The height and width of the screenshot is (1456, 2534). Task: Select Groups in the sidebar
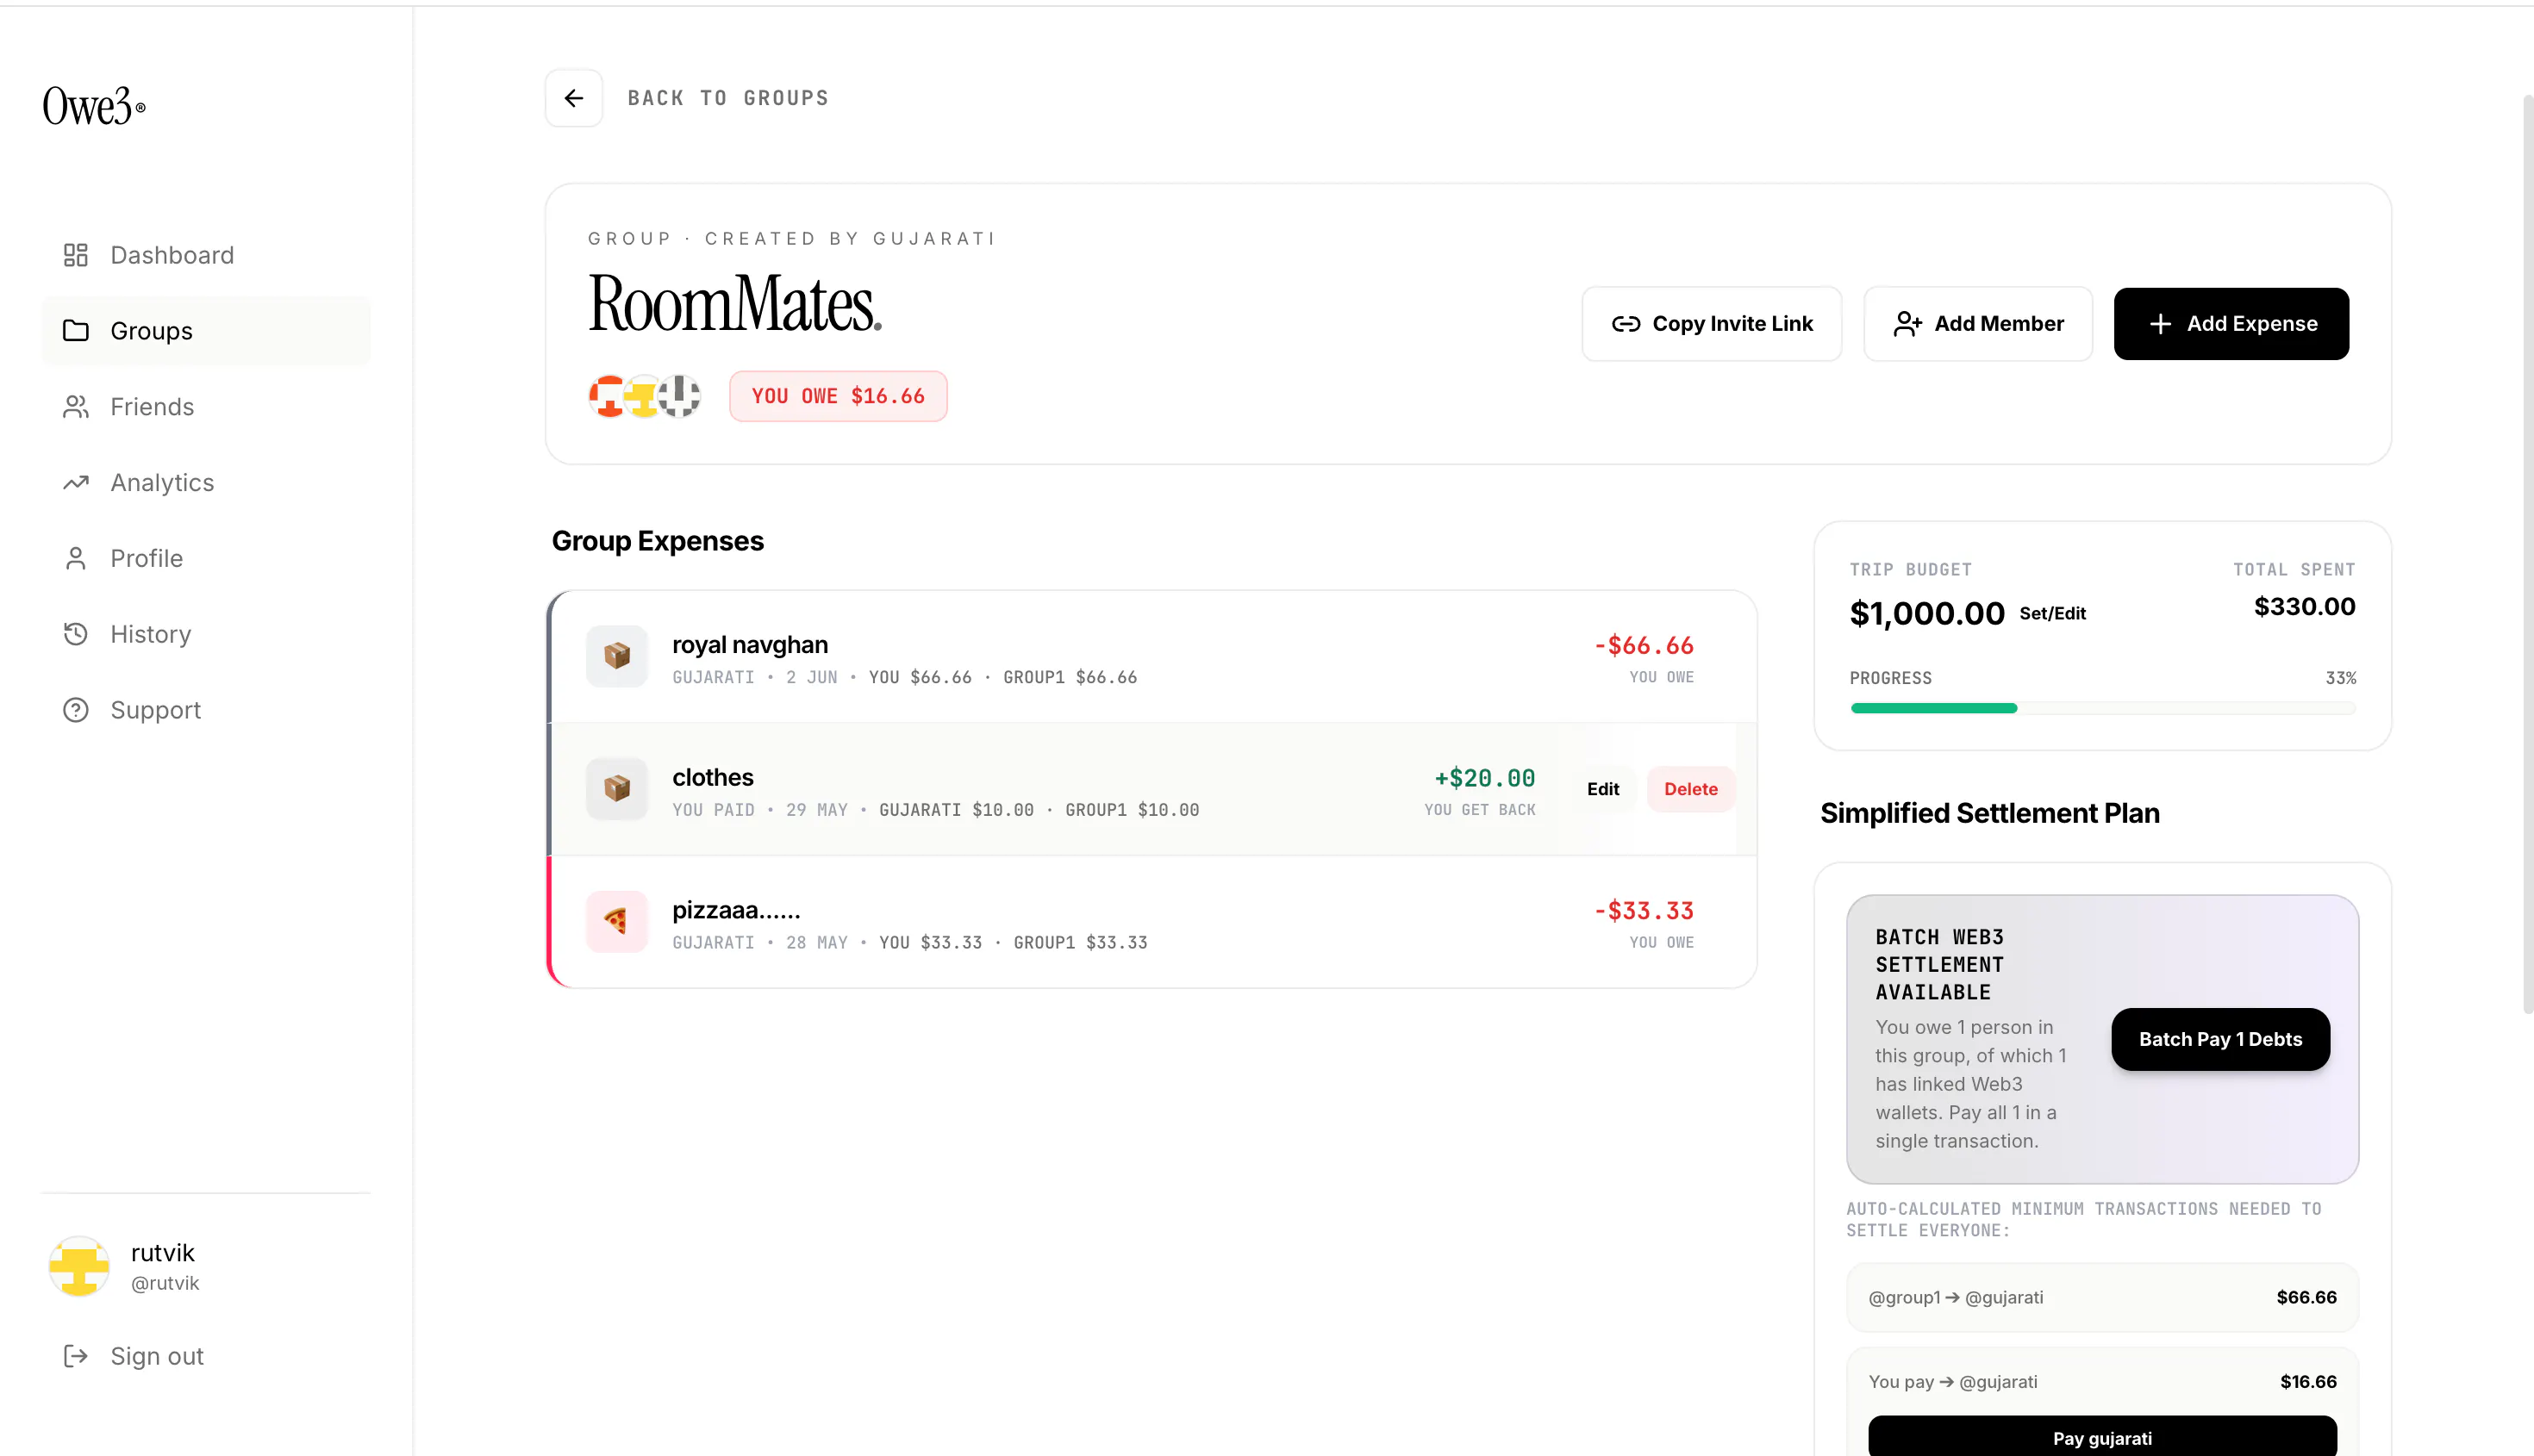coord(206,331)
